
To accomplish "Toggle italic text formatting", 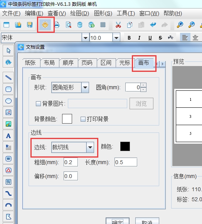I will tap(139, 38).
